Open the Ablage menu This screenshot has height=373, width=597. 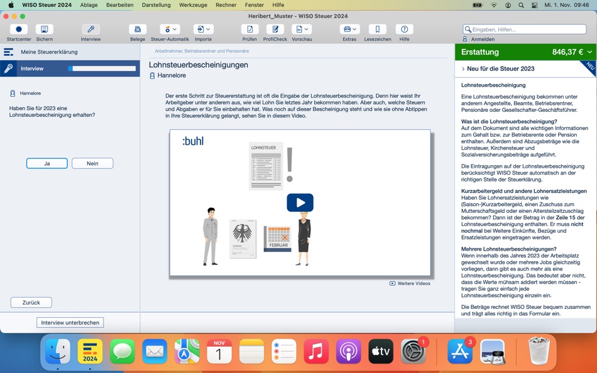(89, 5)
